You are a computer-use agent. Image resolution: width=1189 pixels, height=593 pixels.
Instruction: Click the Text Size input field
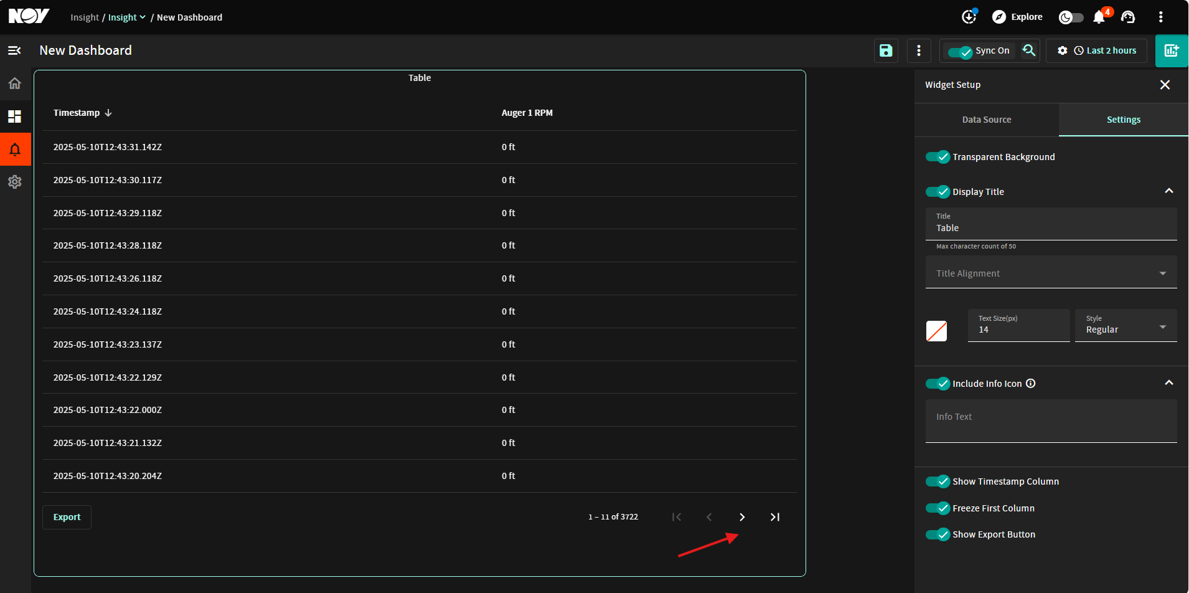click(1018, 325)
